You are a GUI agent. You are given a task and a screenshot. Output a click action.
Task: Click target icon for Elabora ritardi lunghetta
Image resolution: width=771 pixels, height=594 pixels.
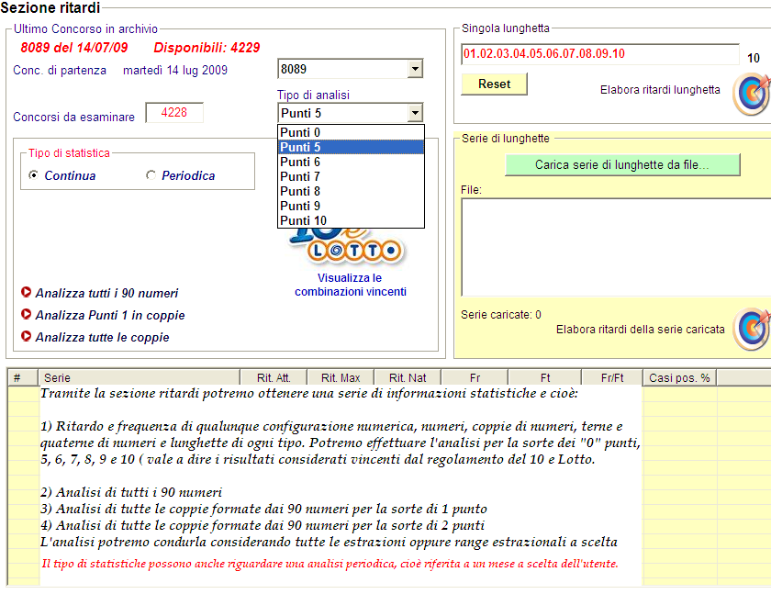pyautogui.click(x=752, y=94)
